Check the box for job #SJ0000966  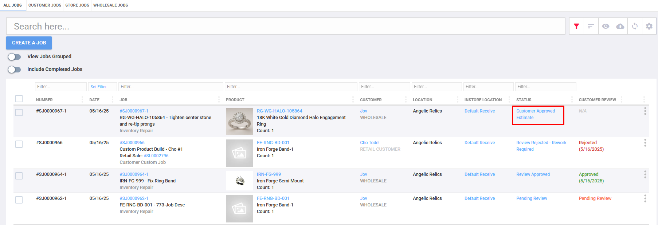pyautogui.click(x=19, y=144)
